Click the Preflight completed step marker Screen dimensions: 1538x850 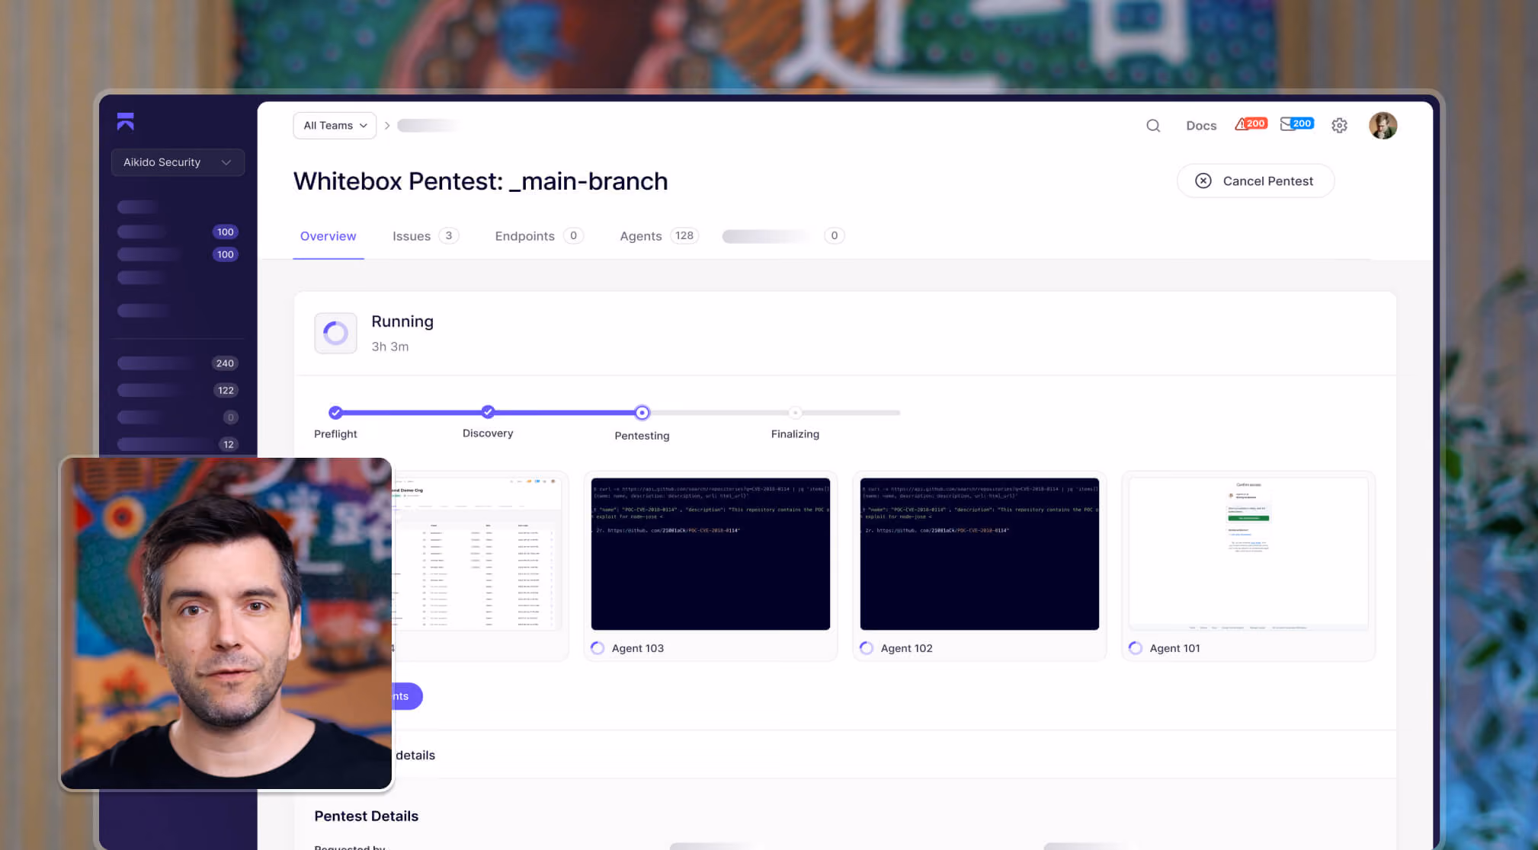coord(335,413)
